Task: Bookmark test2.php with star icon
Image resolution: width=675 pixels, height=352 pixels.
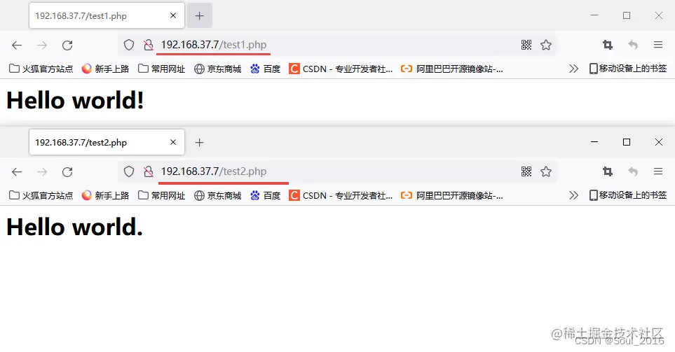Action: (546, 171)
